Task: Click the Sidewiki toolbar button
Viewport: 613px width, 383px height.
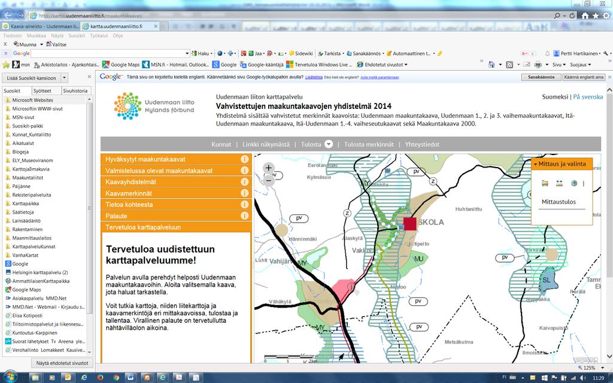Action: click(x=301, y=53)
